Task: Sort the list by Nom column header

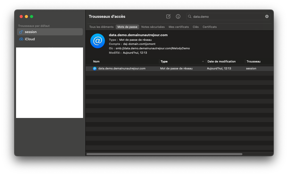Action: (96, 61)
